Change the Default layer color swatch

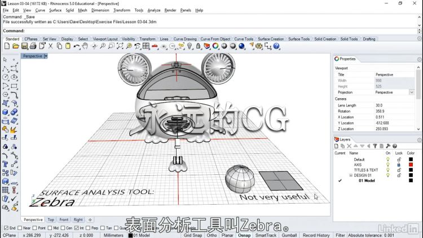coord(411,159)
